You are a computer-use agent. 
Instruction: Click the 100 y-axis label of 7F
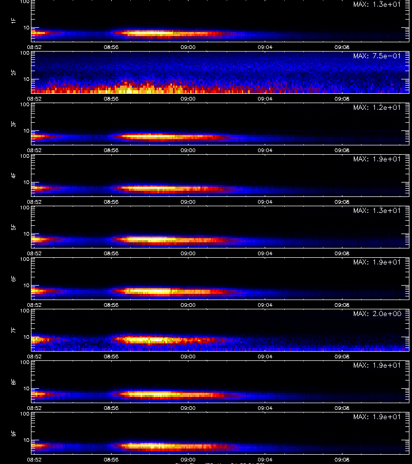click(25, 311)
